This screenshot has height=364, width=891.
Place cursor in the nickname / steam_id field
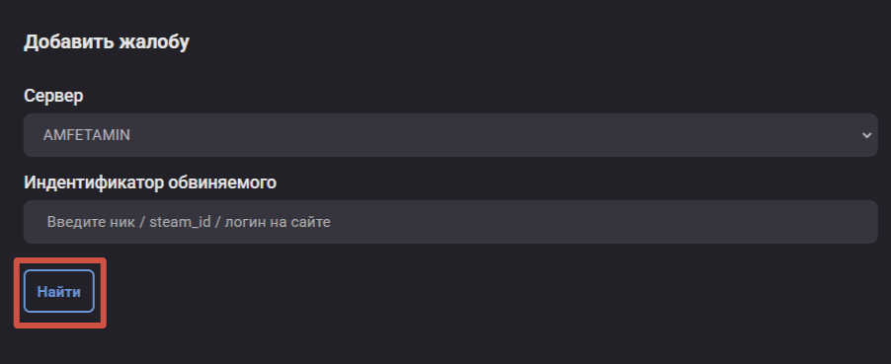pos(450,222)
